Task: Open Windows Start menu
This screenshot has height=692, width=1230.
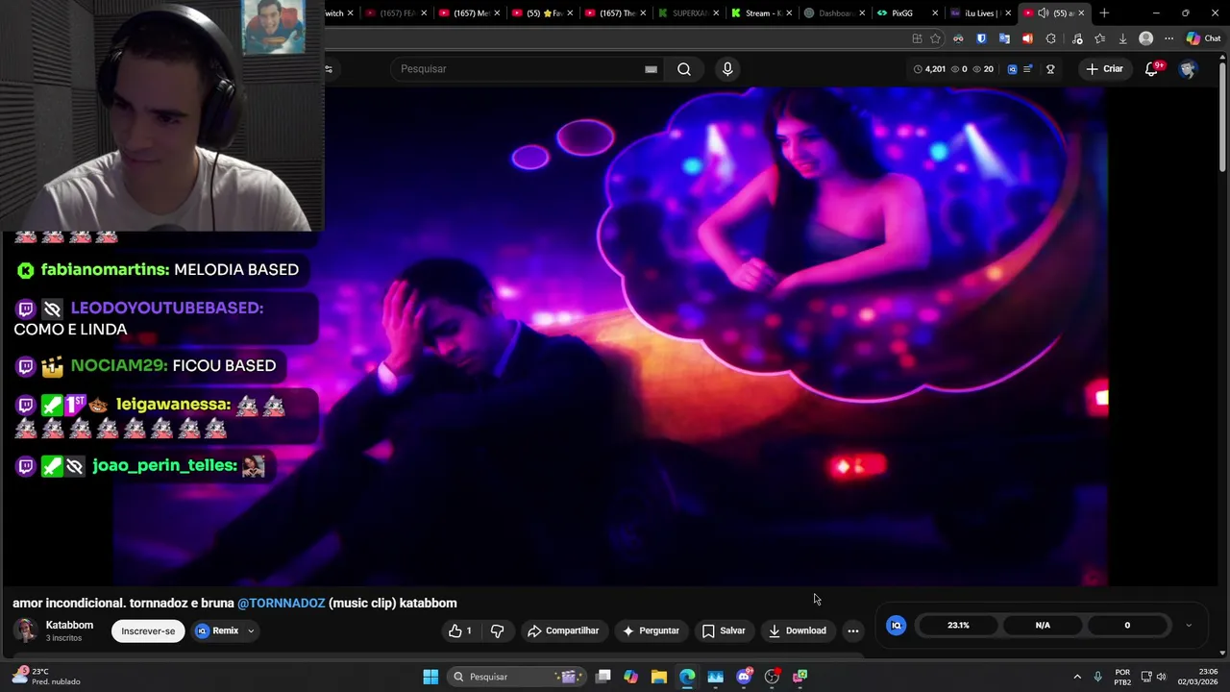Action: (x=430, y=677)
